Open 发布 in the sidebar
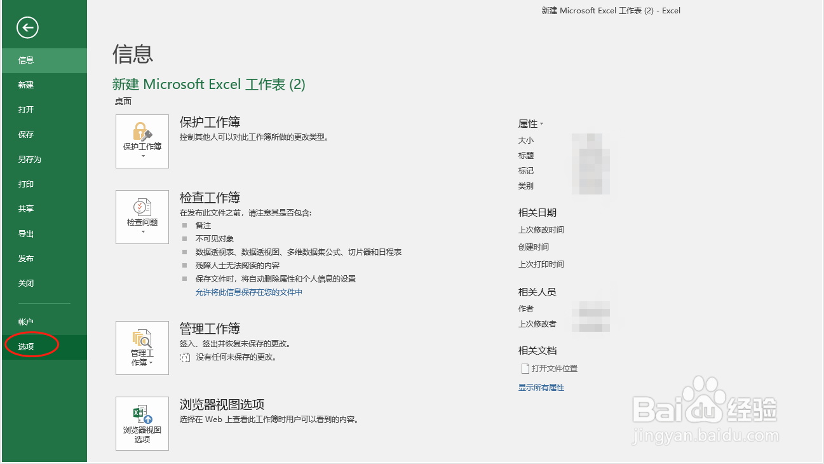Image resolution: width=824 pixels, height=464 pixels. pos(44,259)
